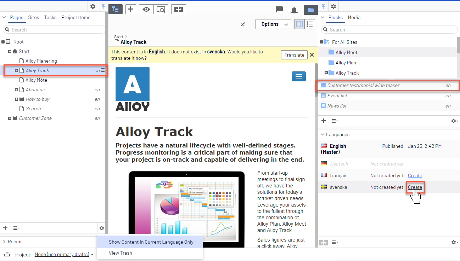Select Alloy Plan folder
Screen dimensions: 460x261
(346, 63)
